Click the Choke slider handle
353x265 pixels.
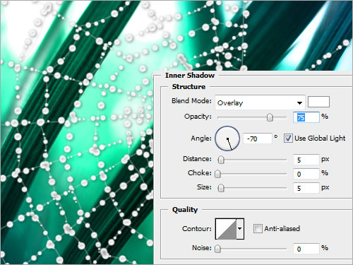[x=217, y=174]
